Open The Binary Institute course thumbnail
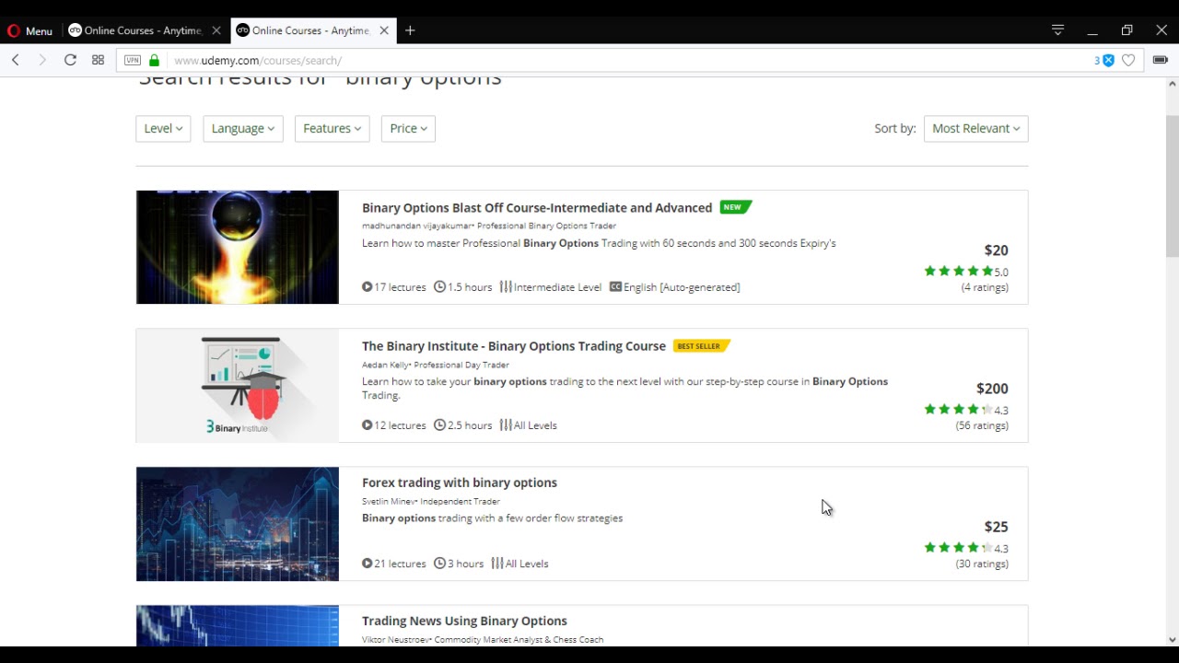The image size is (1179, 663). coord(238,385)
